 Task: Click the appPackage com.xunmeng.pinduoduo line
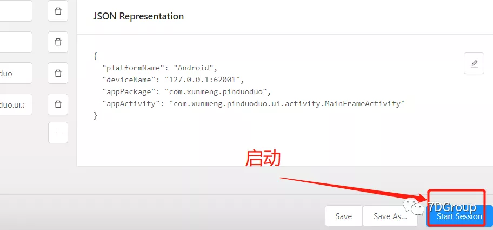(186, 92)
